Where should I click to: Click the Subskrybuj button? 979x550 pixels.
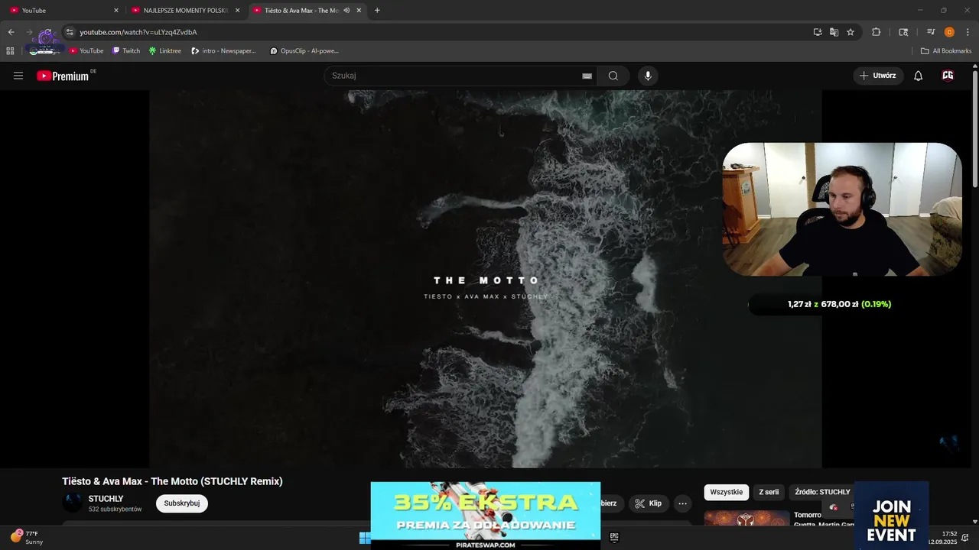pos(182,503)
